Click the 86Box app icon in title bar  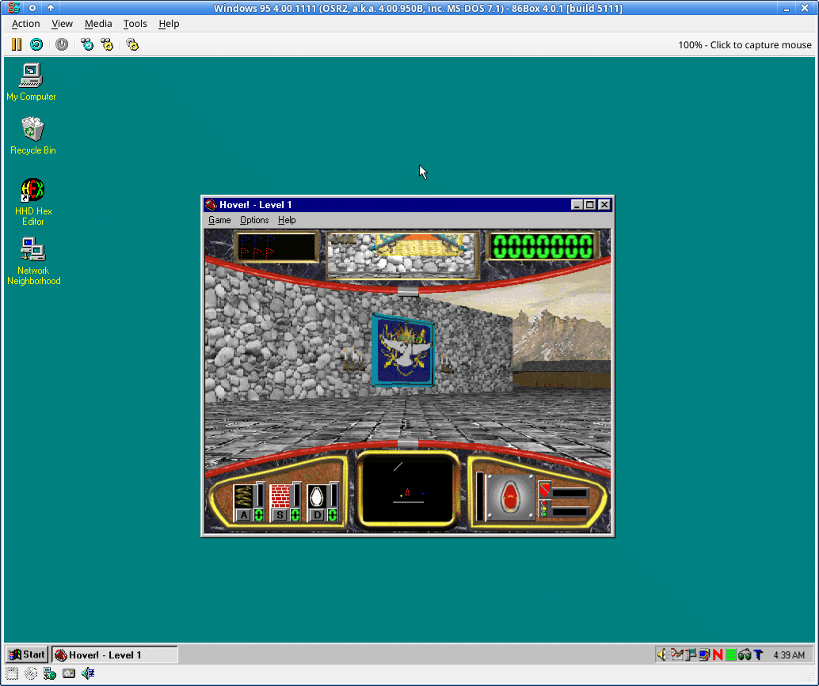pyautogui.click(x=13, y=8)
